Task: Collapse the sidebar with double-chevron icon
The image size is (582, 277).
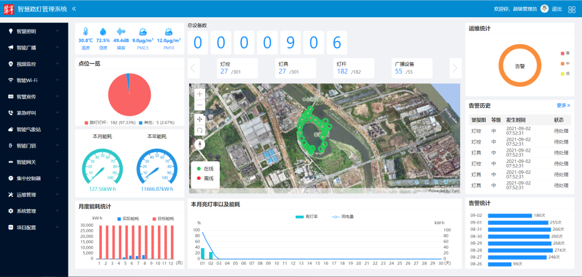Action: [74, 9]
